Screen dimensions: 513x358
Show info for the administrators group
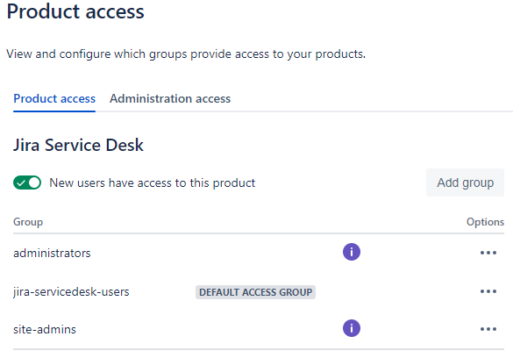point(352,252)
